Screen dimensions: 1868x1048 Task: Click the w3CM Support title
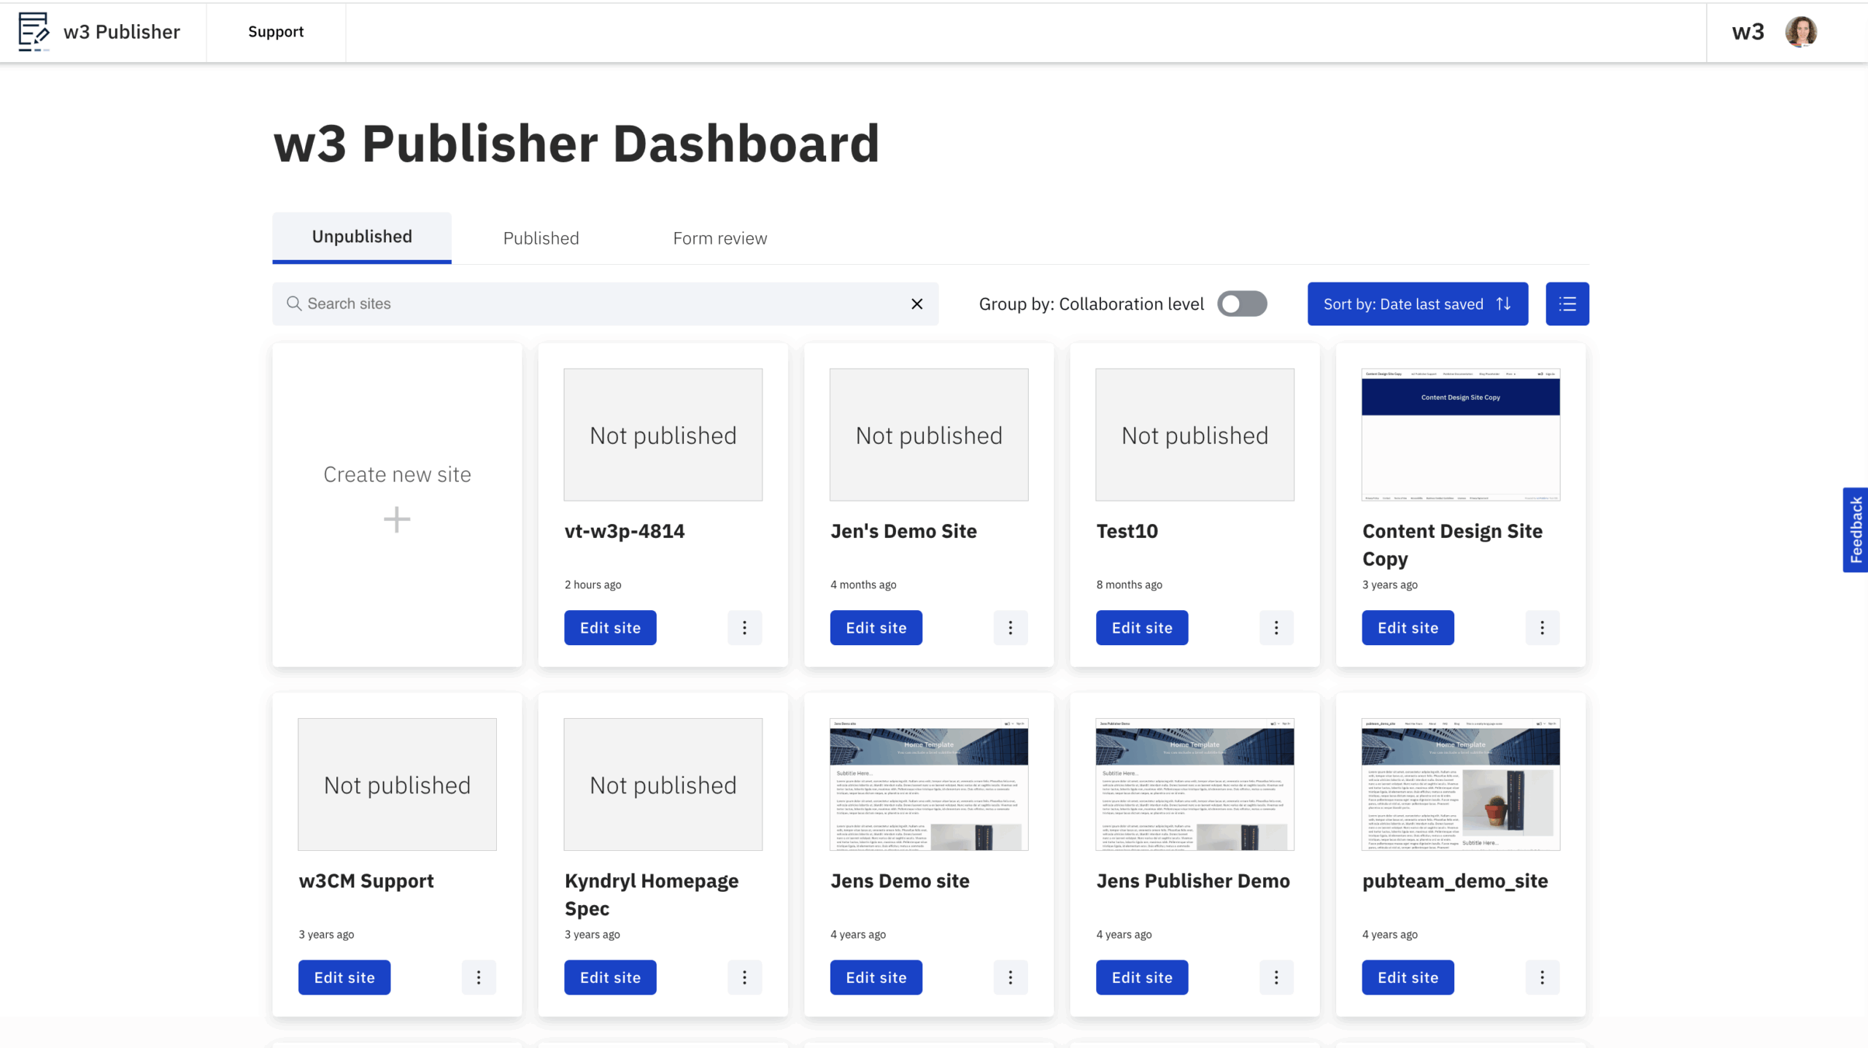[x=366, y=881]
